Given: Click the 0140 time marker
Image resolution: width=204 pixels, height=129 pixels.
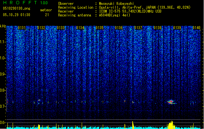Looking at the screenshot, I should click(197, 28).
